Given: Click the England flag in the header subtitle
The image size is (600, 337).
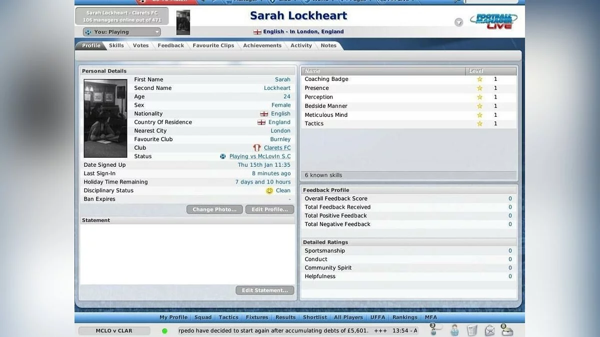Looking at the screenshot, I should [x=257, y=31].
